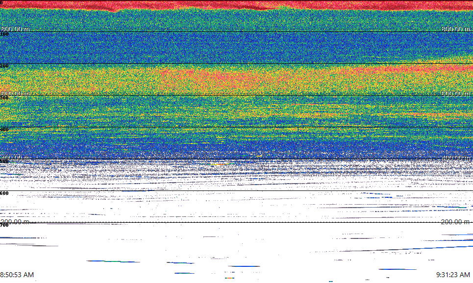
Task: Click the 500 depth gridline label
Action: (x=4, y=162)
